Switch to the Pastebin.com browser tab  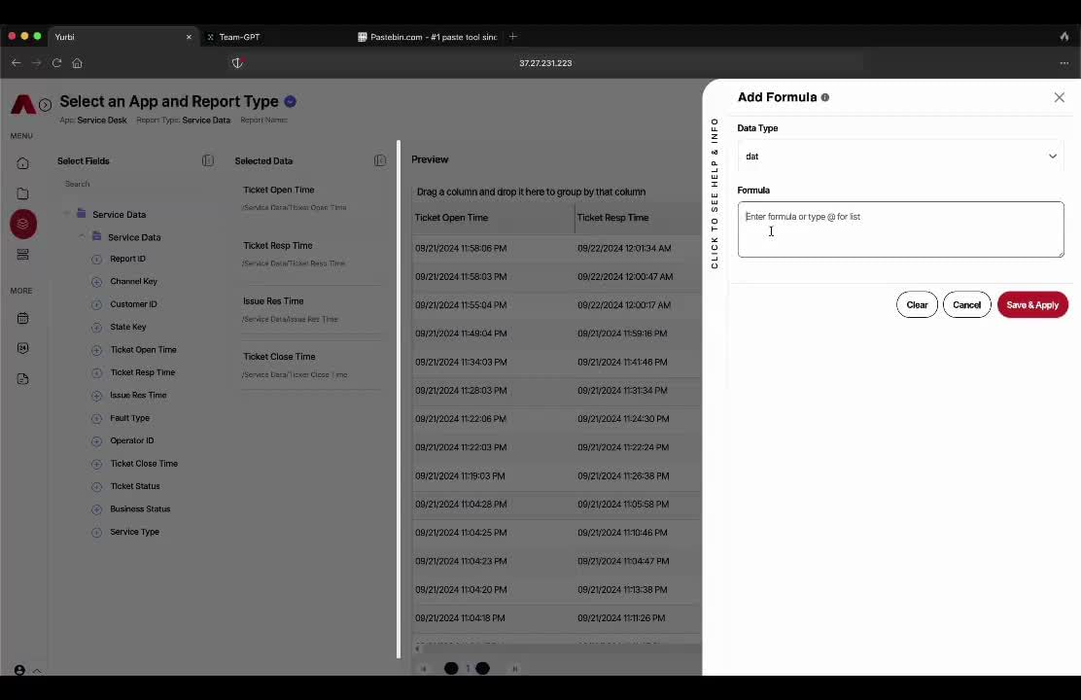point(428,37)
